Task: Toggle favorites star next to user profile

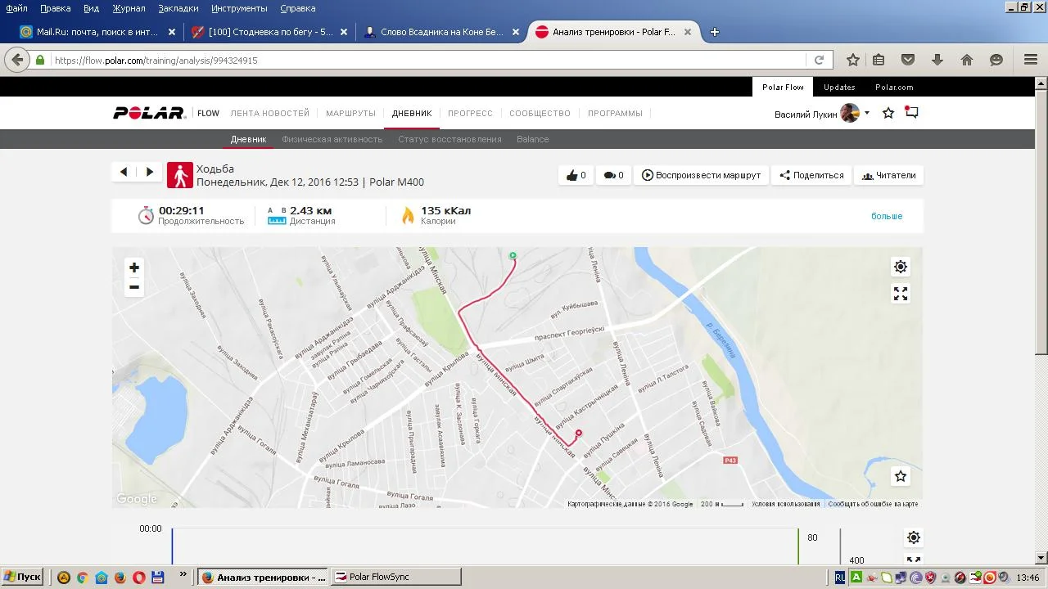Action: [888, 113]
